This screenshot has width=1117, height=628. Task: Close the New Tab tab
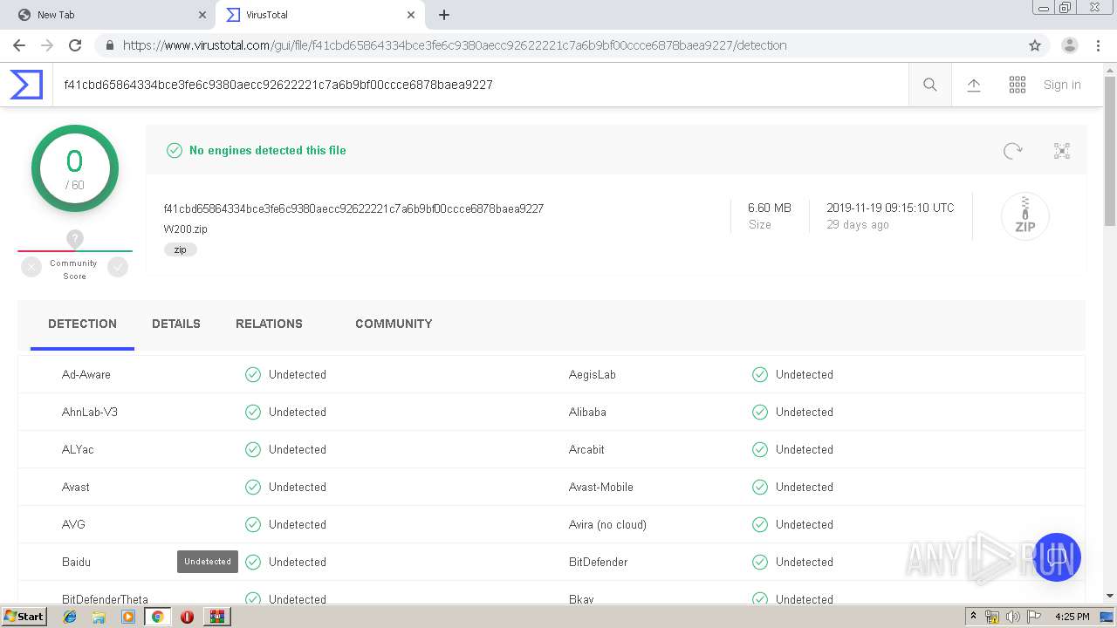click(202, 15)
